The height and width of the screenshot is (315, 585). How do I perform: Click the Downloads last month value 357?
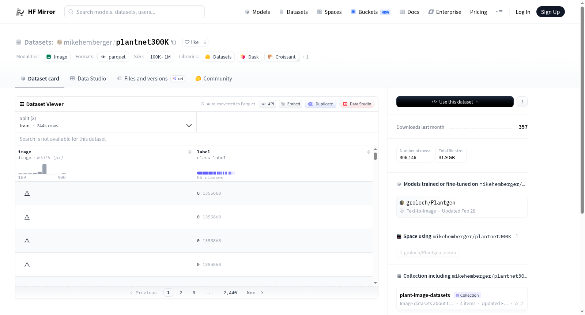(523, 127)
